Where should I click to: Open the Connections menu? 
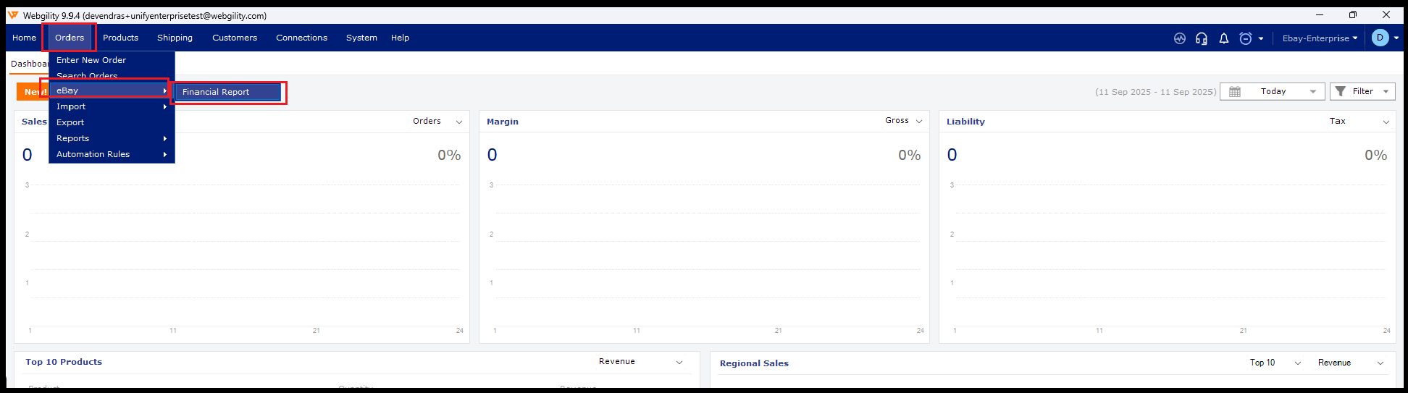click(x=301, y=38)
